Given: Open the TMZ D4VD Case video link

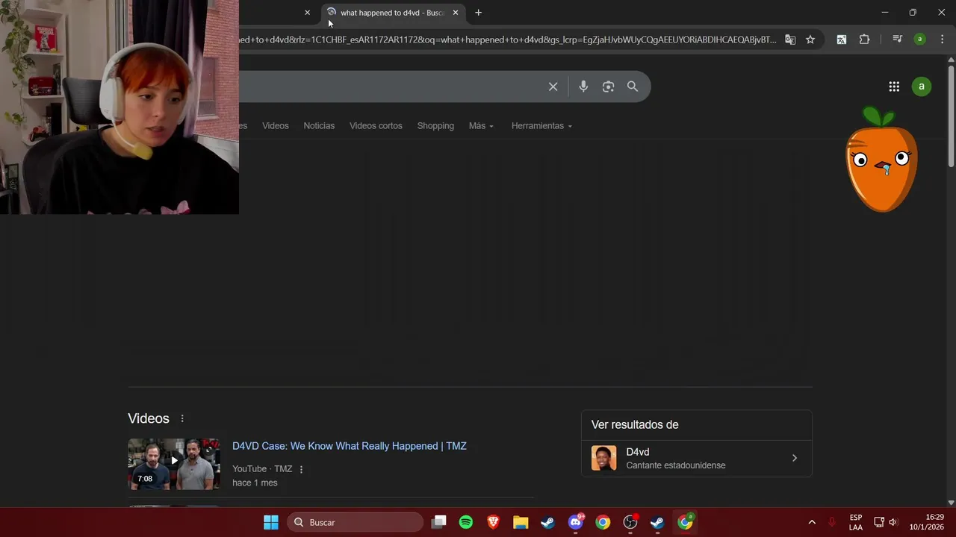Looking at the screenshot, I should pos(350,446).
